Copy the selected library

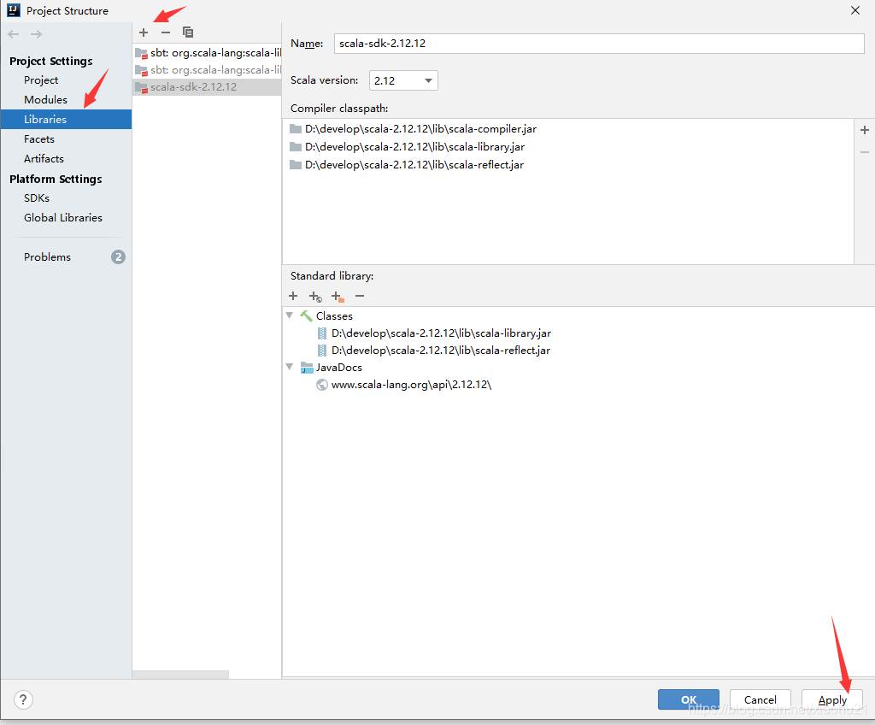pyautogui.click(x=188, y=32)
